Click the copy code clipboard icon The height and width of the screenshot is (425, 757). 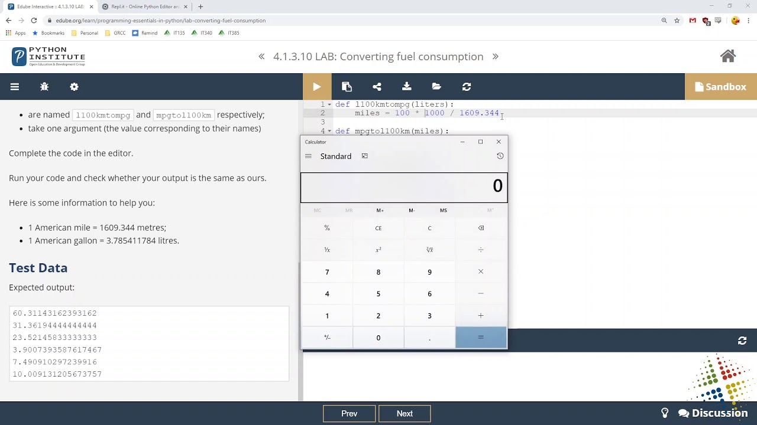tap(347, 87)
